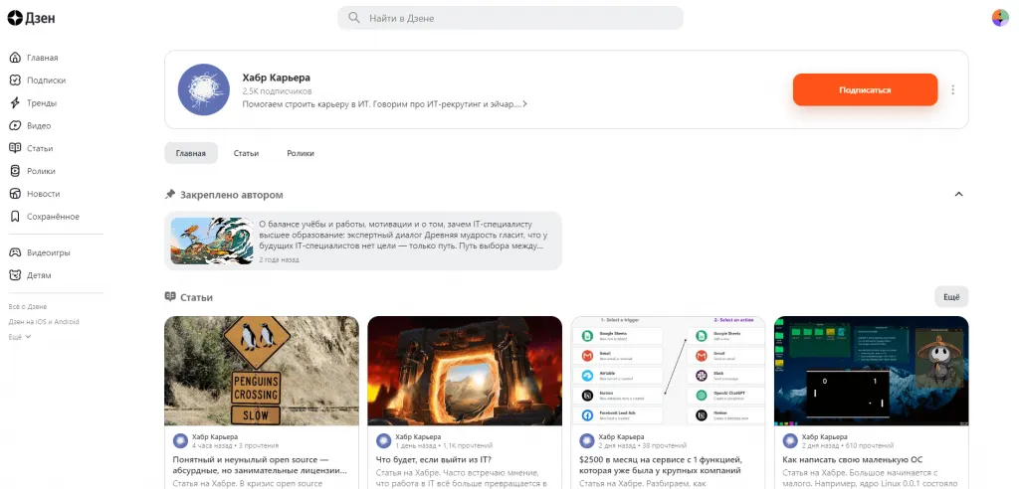The height and width of the screenshot is (489, 1019).
Task: Click 2 дня назад · 610 прочтений text
Action: coord(848,446)
